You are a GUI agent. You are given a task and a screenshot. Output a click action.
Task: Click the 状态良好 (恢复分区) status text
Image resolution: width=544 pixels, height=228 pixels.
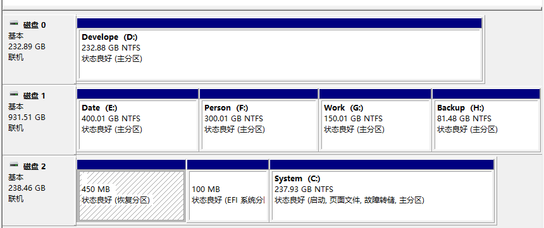116,200
